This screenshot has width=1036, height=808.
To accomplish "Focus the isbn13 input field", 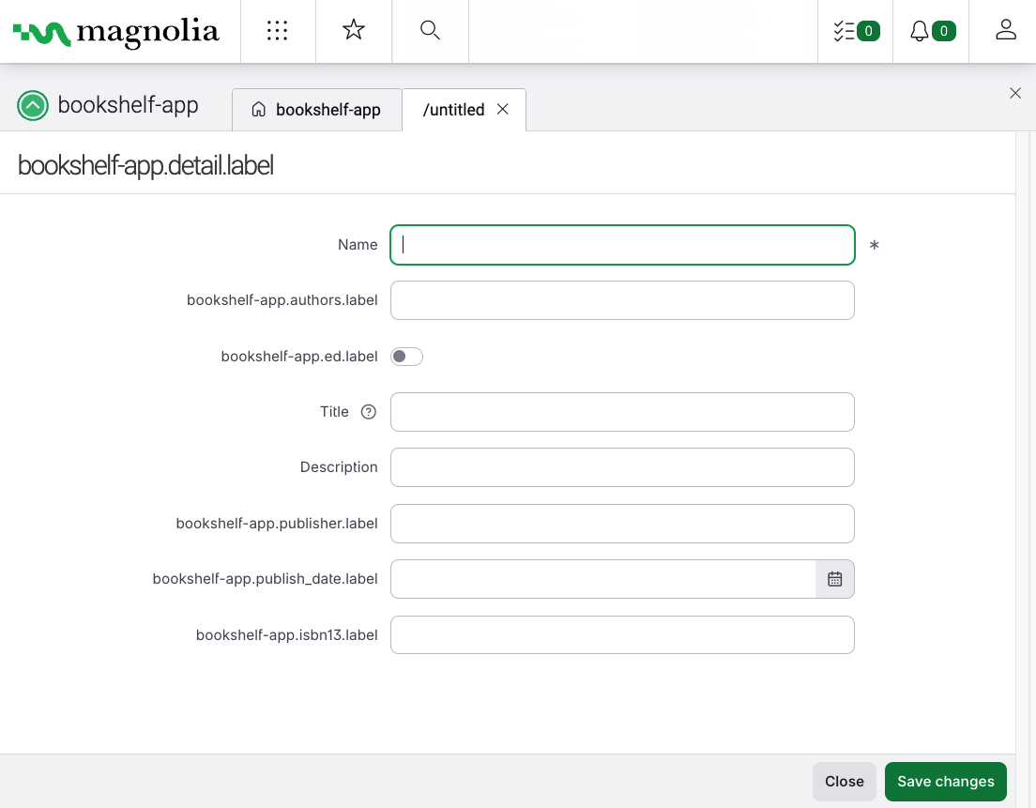I will [622, 634].
